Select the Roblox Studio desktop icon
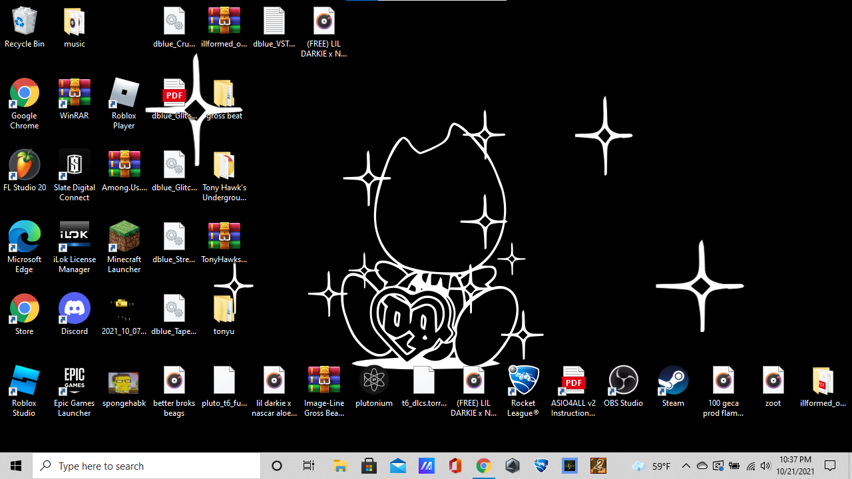Screen dimensions: 852x479 [x=25, y=381]
